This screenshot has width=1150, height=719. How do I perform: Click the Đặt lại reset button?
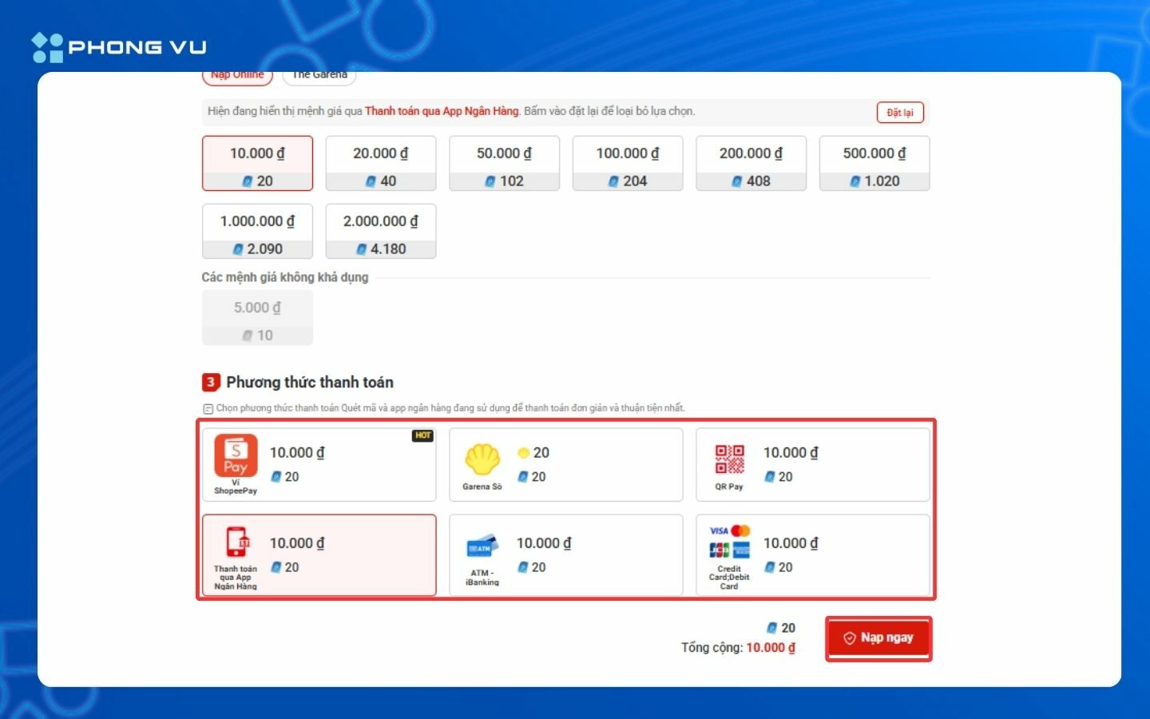(900, 113)
